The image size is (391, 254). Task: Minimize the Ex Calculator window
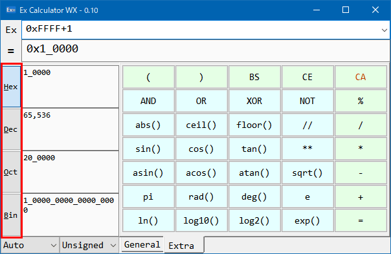click(317, 10)
